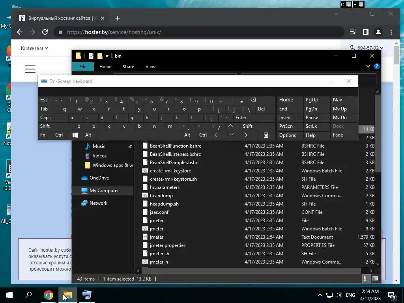Select My Computer in navigation pane
Viewport: 404px width, 303px height.
point(103,191)
